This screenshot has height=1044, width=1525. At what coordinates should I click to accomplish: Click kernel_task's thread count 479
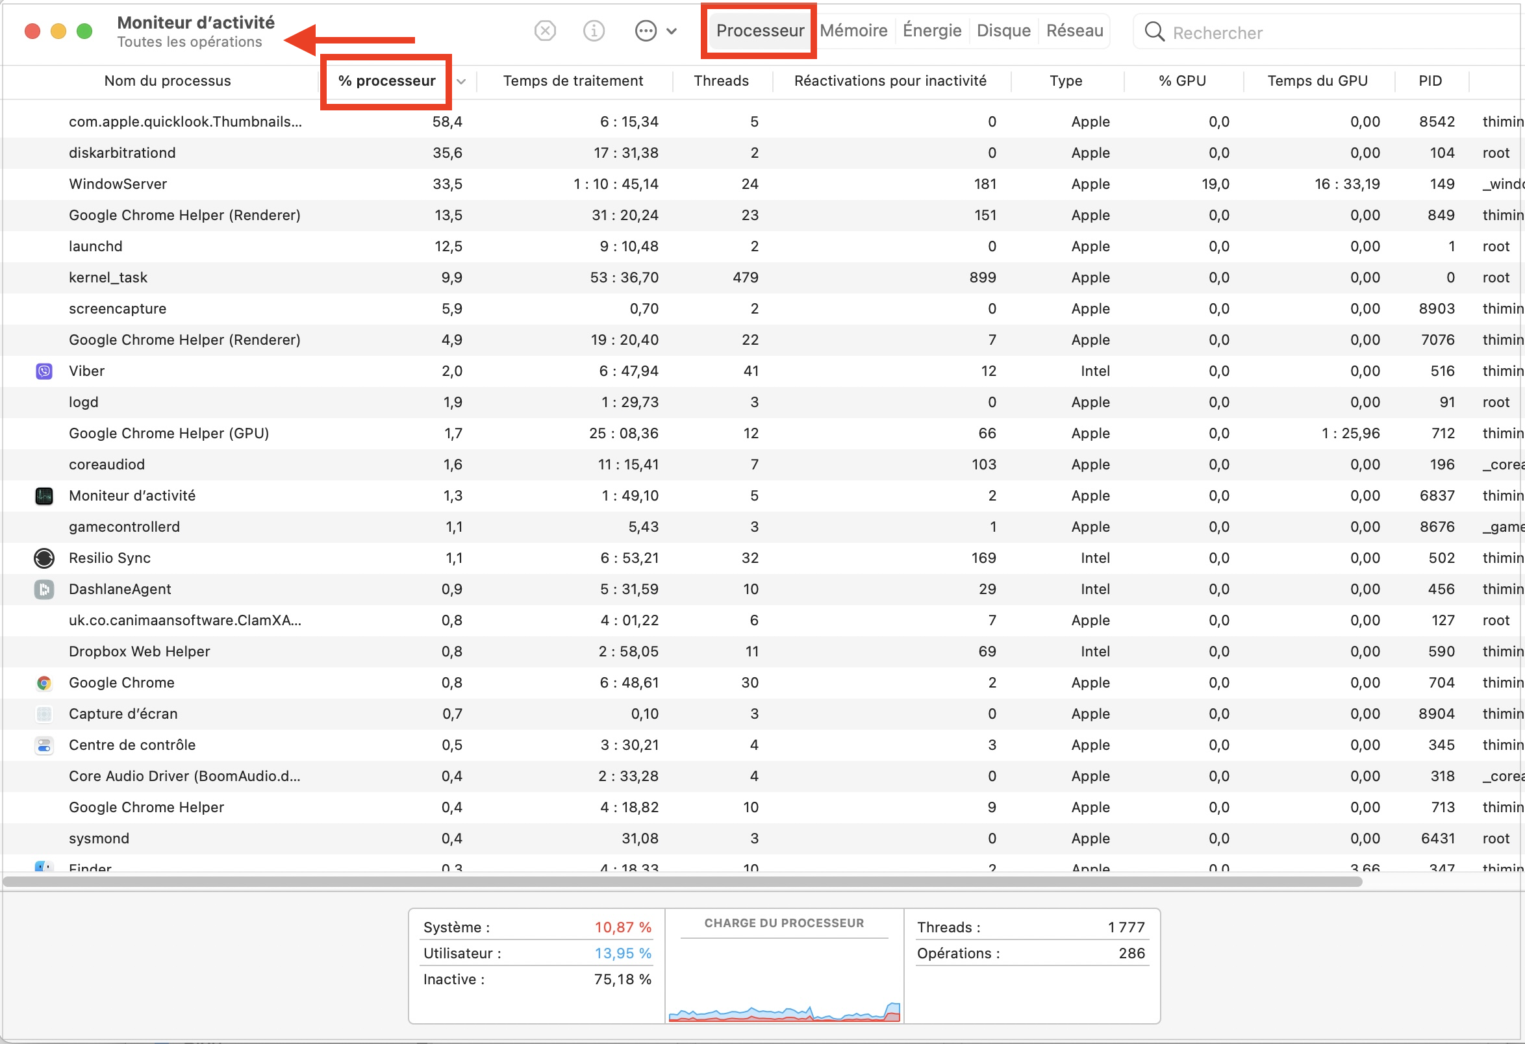pos(746,278)
